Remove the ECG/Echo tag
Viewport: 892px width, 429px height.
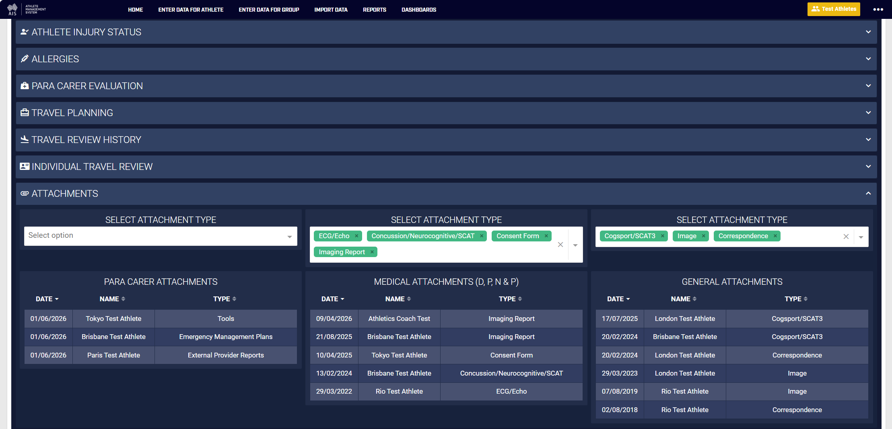[356, 236]
